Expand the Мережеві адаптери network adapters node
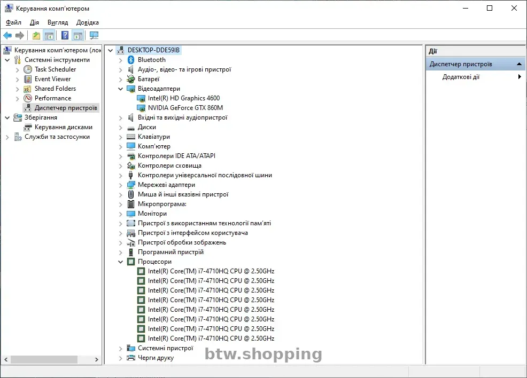The image size is (527, 378). click(x=121, y=185)
